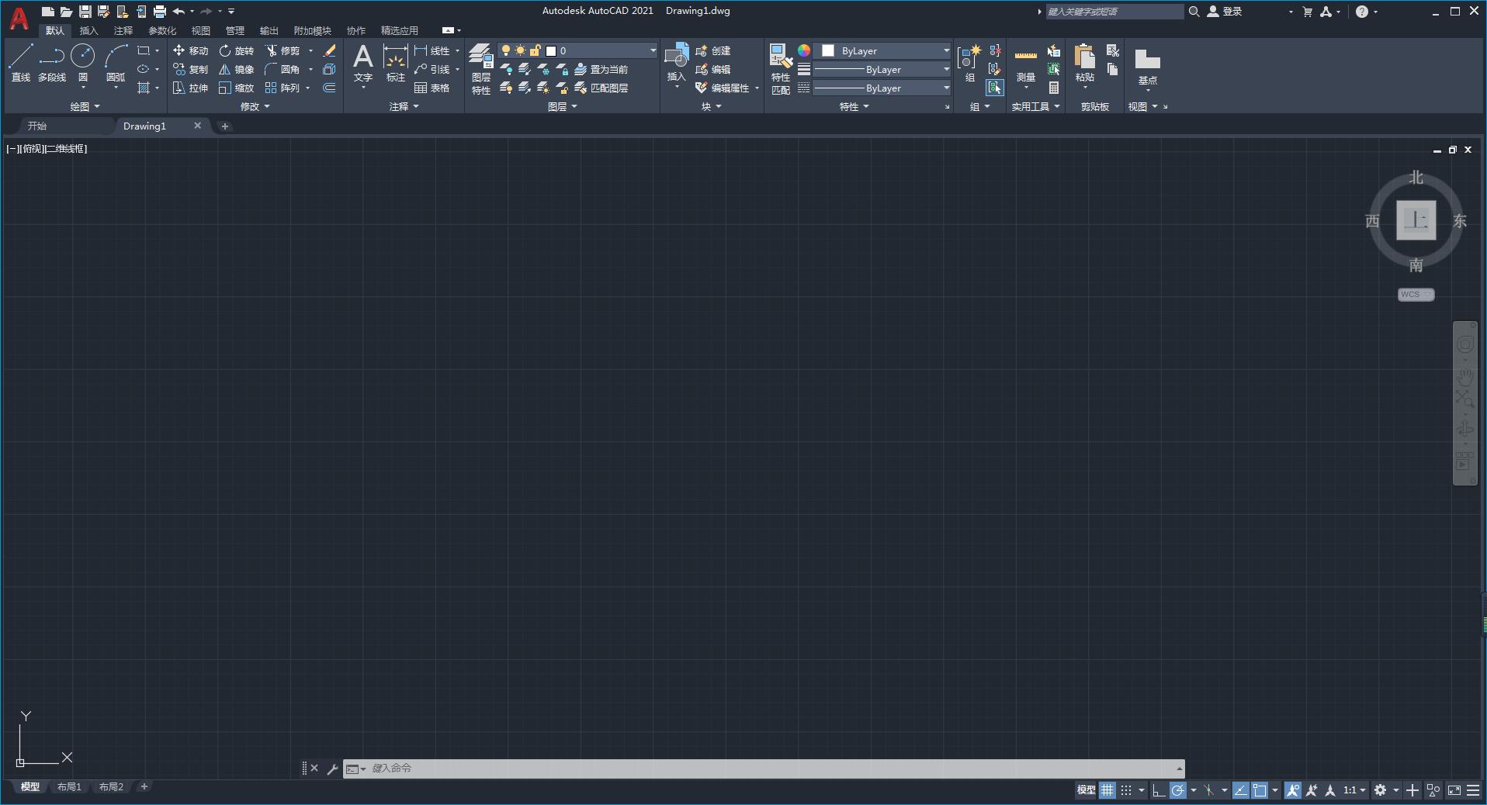The width and height of the screenshot is (1487, 805).
Task: Toggle object snap tracking (极轴) mode
Action: click(x=1177, y=790)
